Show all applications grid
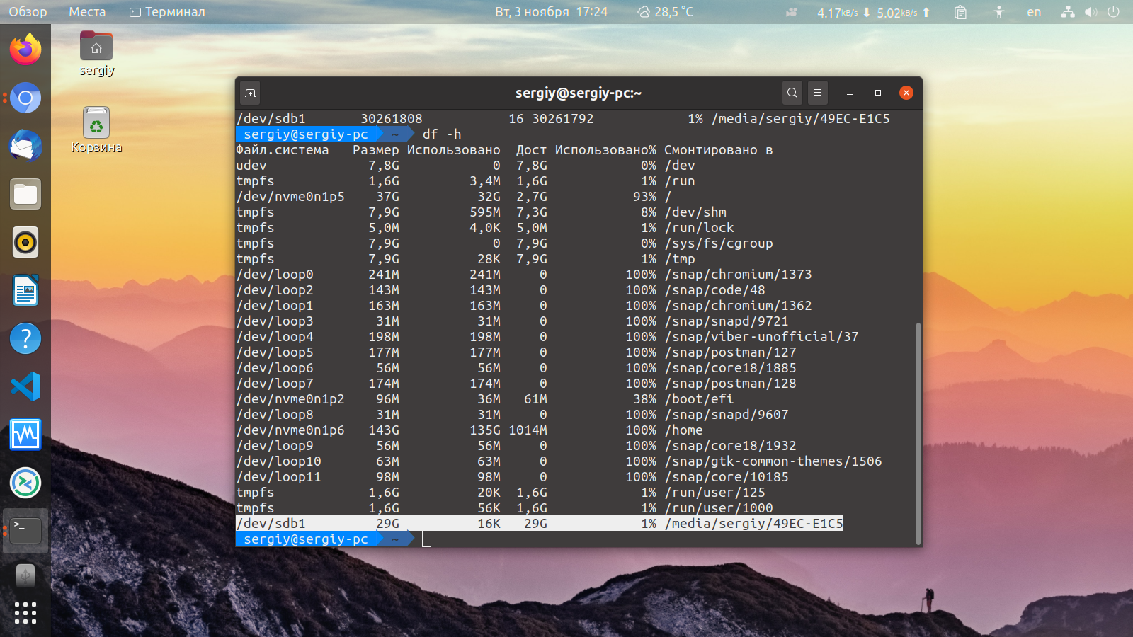This screenshot has width=1133, height=637. 25,613
